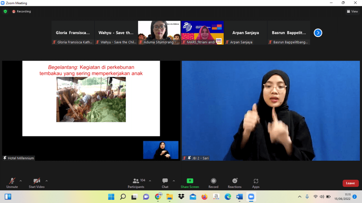
Task: Open Zoom Apps
Action: [x=256, y=183]
